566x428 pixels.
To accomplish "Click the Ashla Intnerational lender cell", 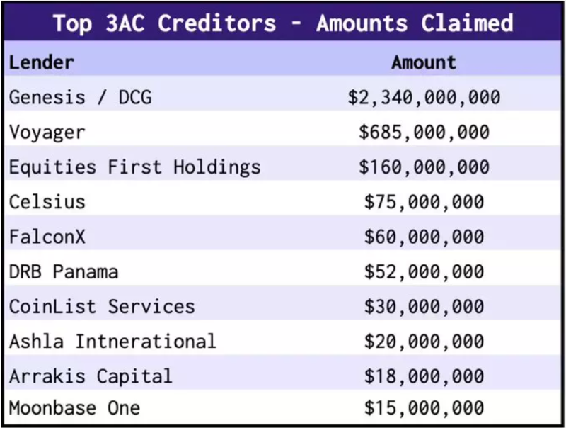I will (x=112, y=341).
